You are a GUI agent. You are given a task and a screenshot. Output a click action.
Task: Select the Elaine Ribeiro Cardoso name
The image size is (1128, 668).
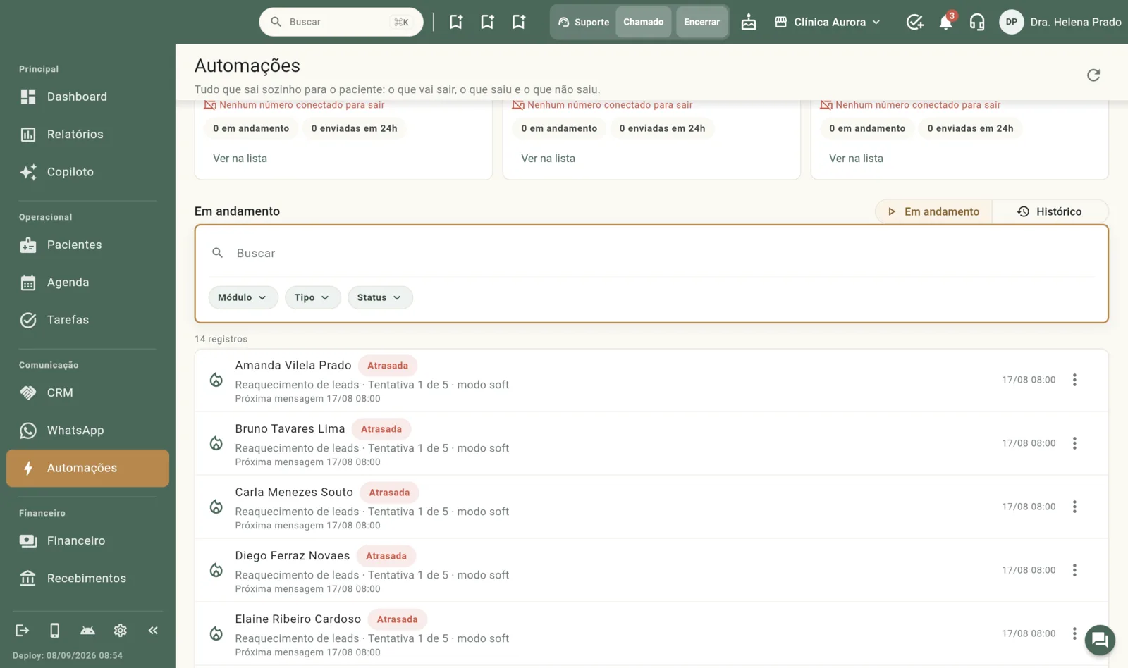(x=298, y=619)
